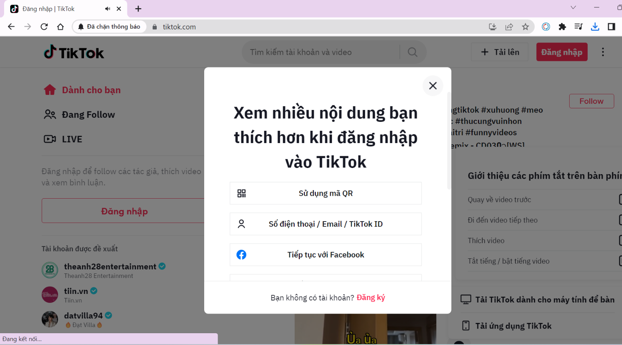Viewport: 622px width, 345px height.
Task: Open the three-dot more menu
Action: [603, 52]
